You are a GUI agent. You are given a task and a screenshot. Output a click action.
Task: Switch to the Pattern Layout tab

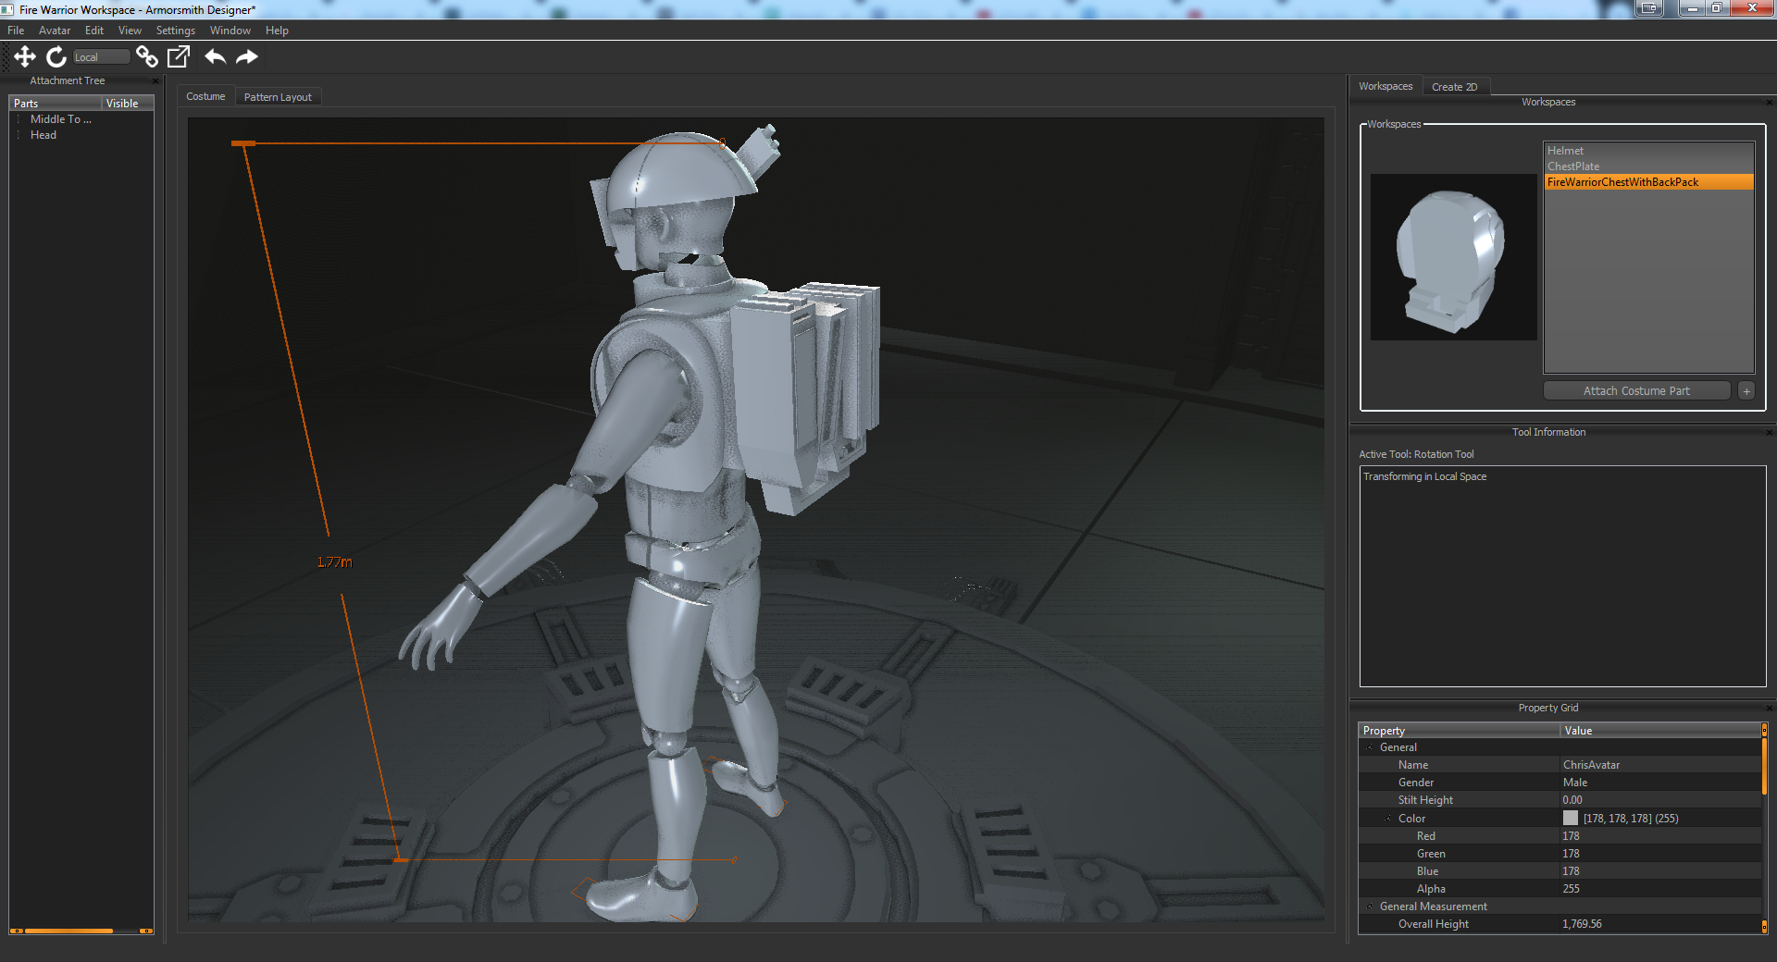(x=278, y=97)
